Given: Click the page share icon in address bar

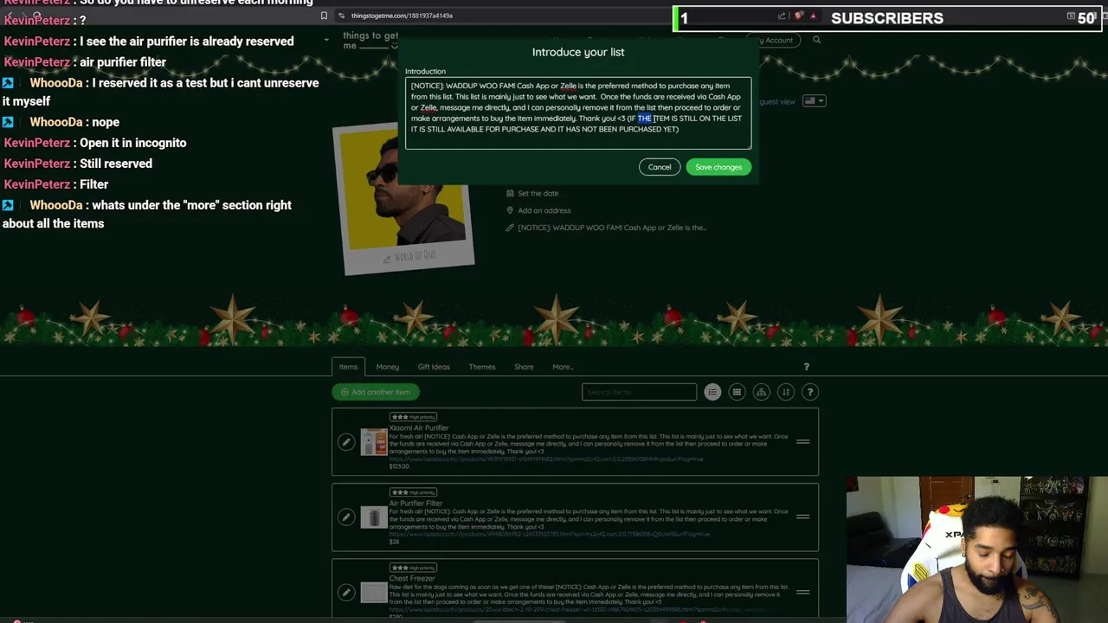Looking at the screenshot, I should pos(782,16).
